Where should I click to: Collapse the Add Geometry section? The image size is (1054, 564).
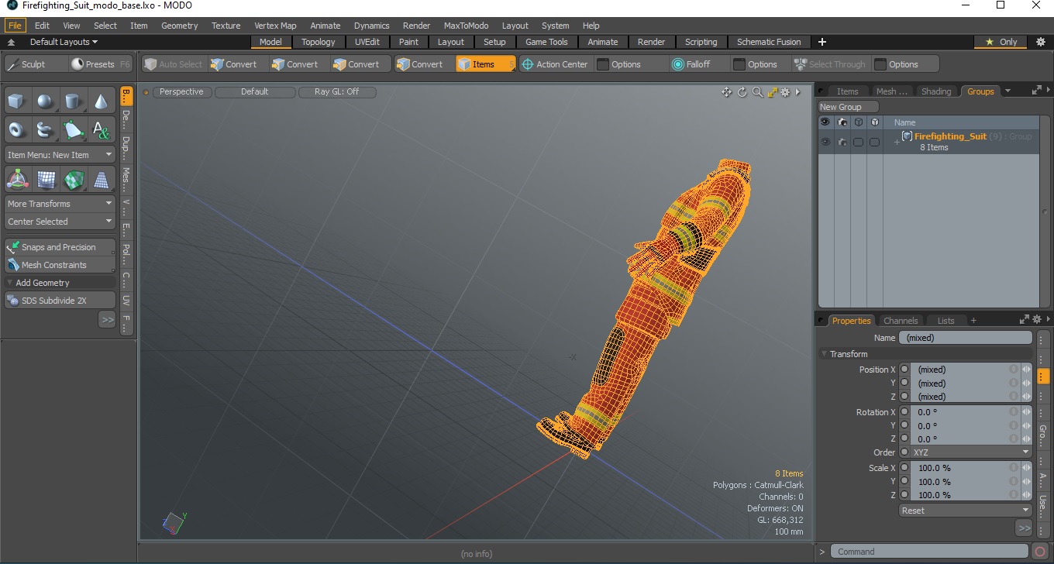coord(9,283)
